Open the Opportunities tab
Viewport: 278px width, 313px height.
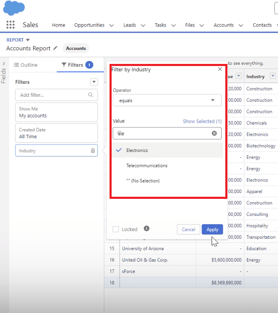pos(89,25)
